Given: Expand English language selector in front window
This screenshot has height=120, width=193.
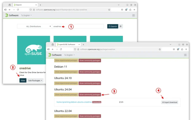Looking at the screenshot, I should (x=69, y=55).
